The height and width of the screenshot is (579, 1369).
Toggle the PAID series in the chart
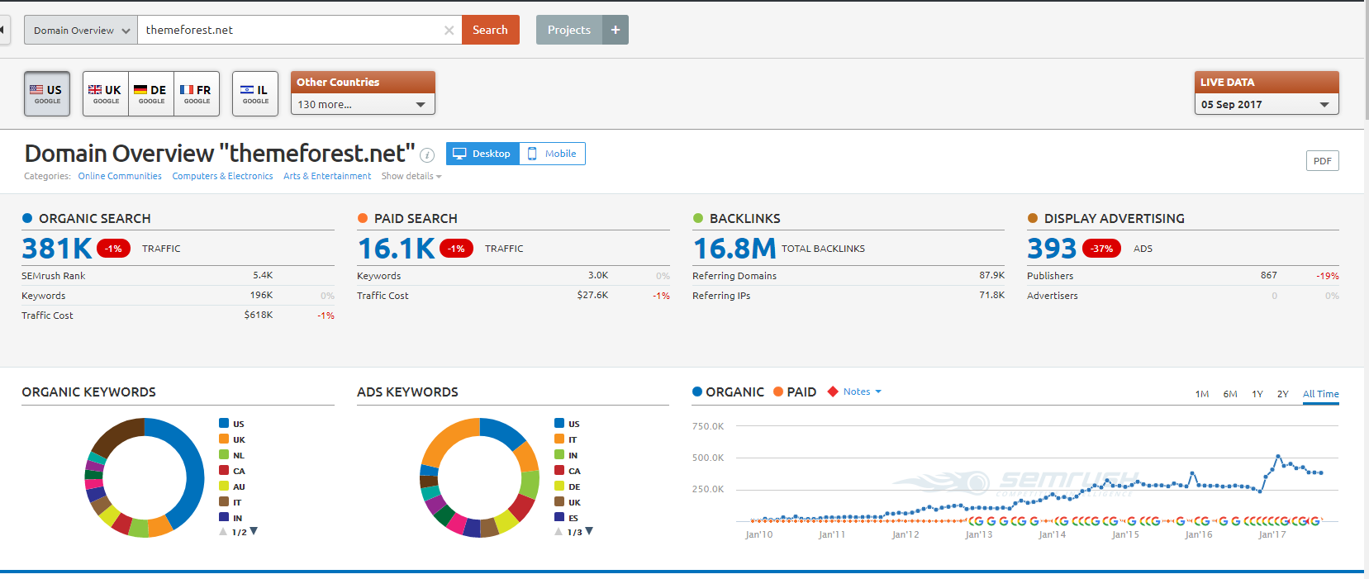click(x=795, y=392)
